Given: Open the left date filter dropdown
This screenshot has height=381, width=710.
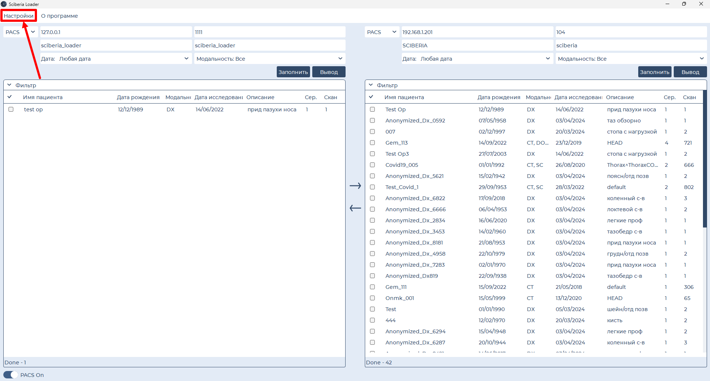Looking at the screenshot, I should click(x=116, y=58).
